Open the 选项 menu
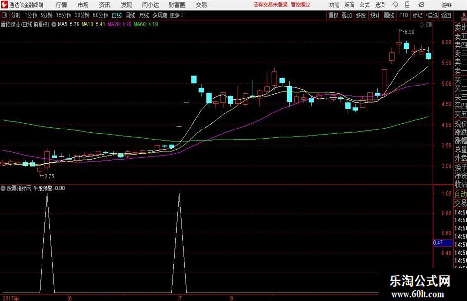Image resolution: width=467 pixels, height=301 pixels. point(380,5)
